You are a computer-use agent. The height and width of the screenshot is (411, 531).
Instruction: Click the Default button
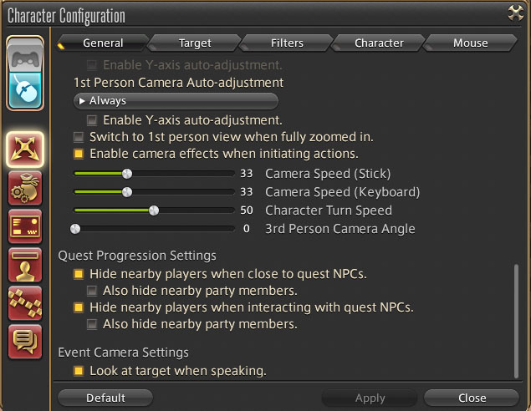pyautogui.click(x=105, y=398)
